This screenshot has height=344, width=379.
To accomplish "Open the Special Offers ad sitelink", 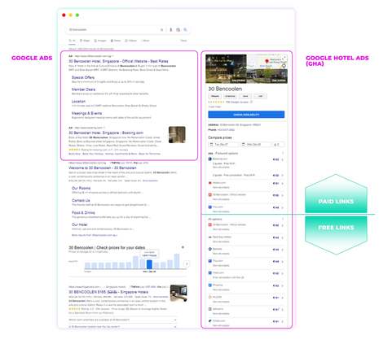I will pos(83,77).
